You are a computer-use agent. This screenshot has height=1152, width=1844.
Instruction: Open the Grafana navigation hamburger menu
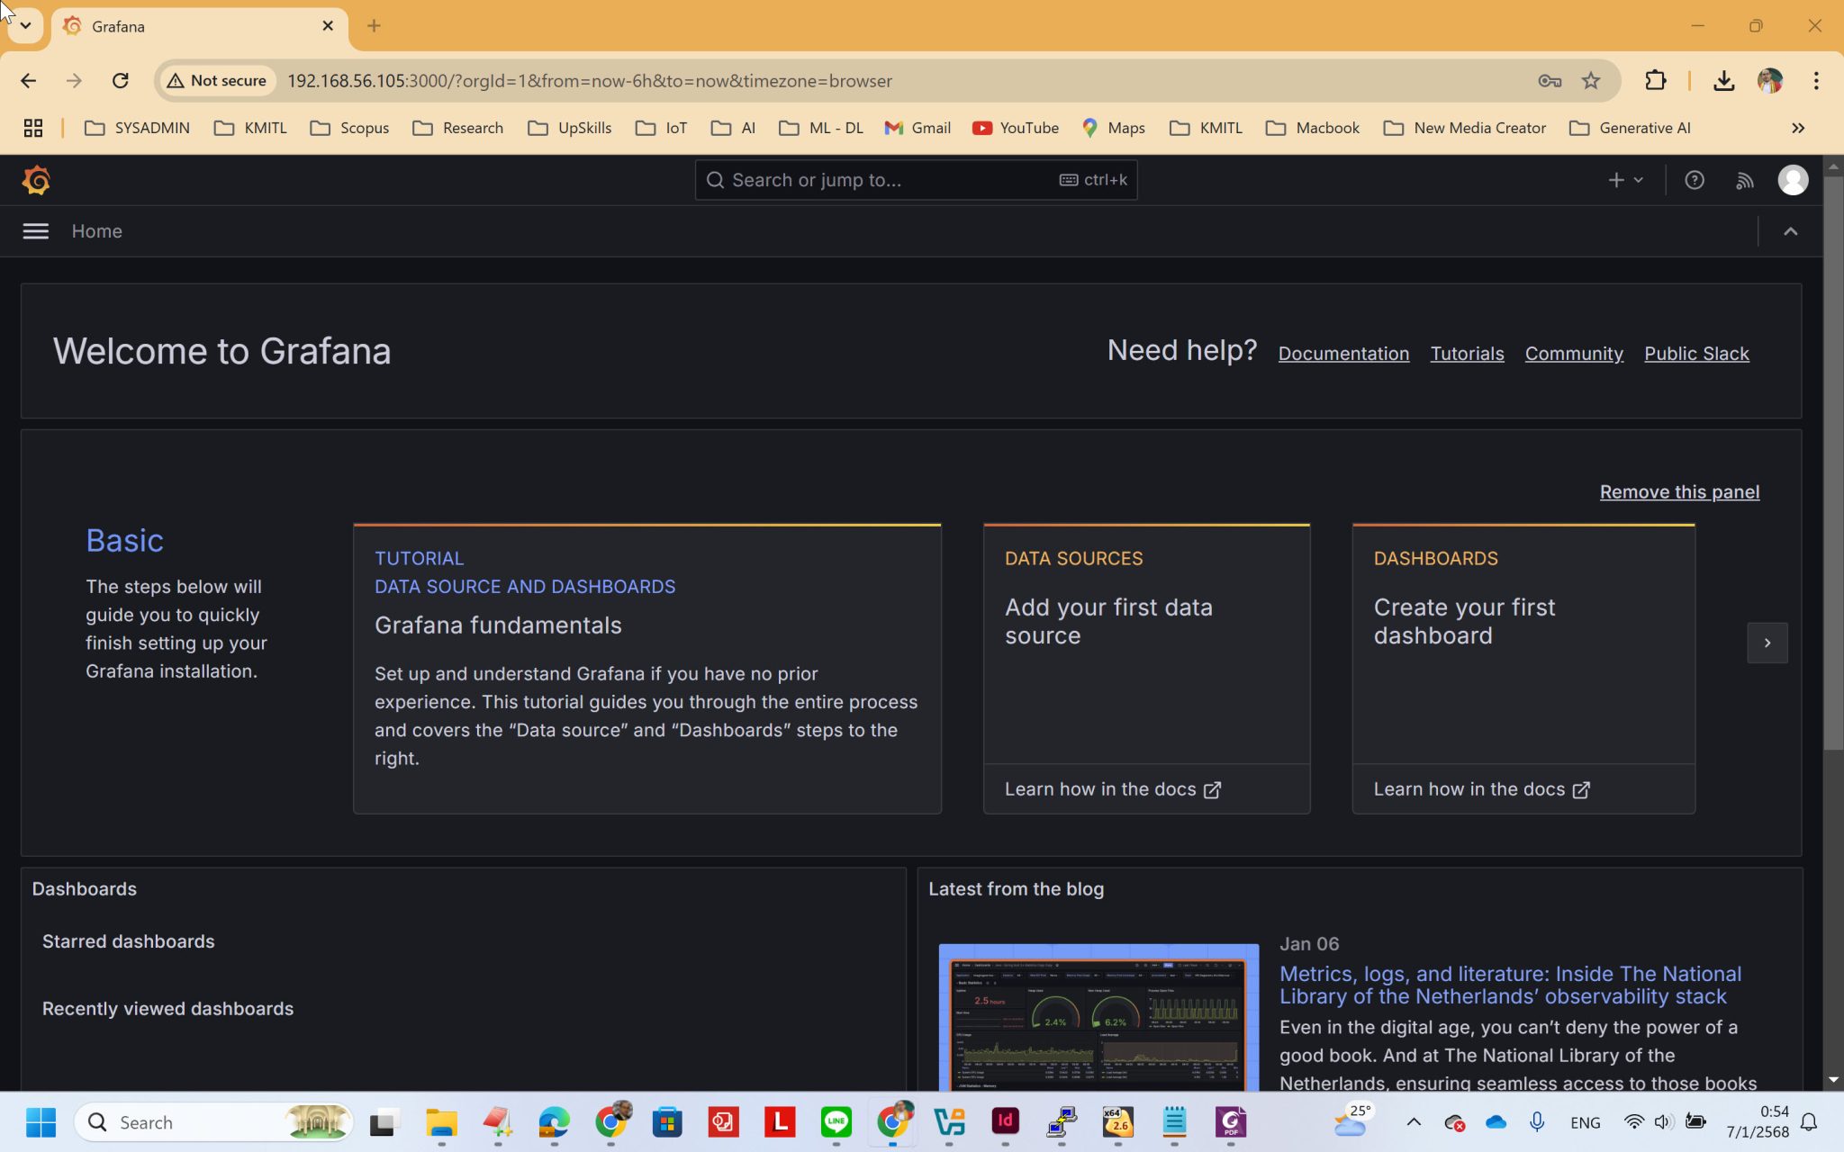35,231
